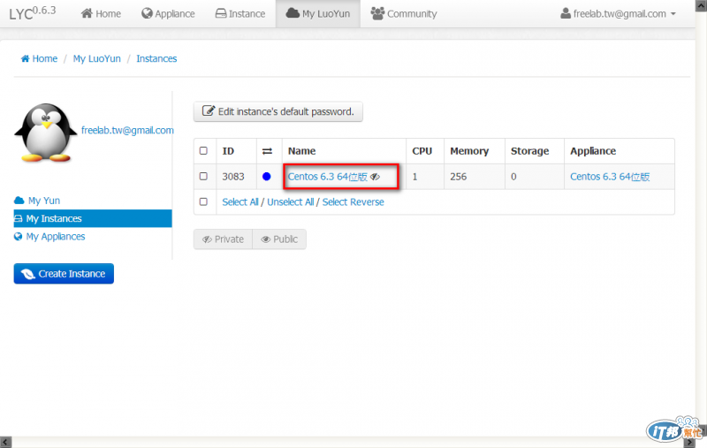Open the Instance navigation tab
Image resolution: width=707 pixels, height=448 pixels.
click(240, 14)
